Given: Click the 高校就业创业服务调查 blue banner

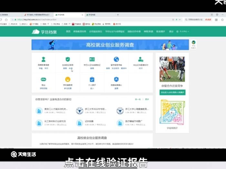Looking at the screenshot, I should pos(110,45).
